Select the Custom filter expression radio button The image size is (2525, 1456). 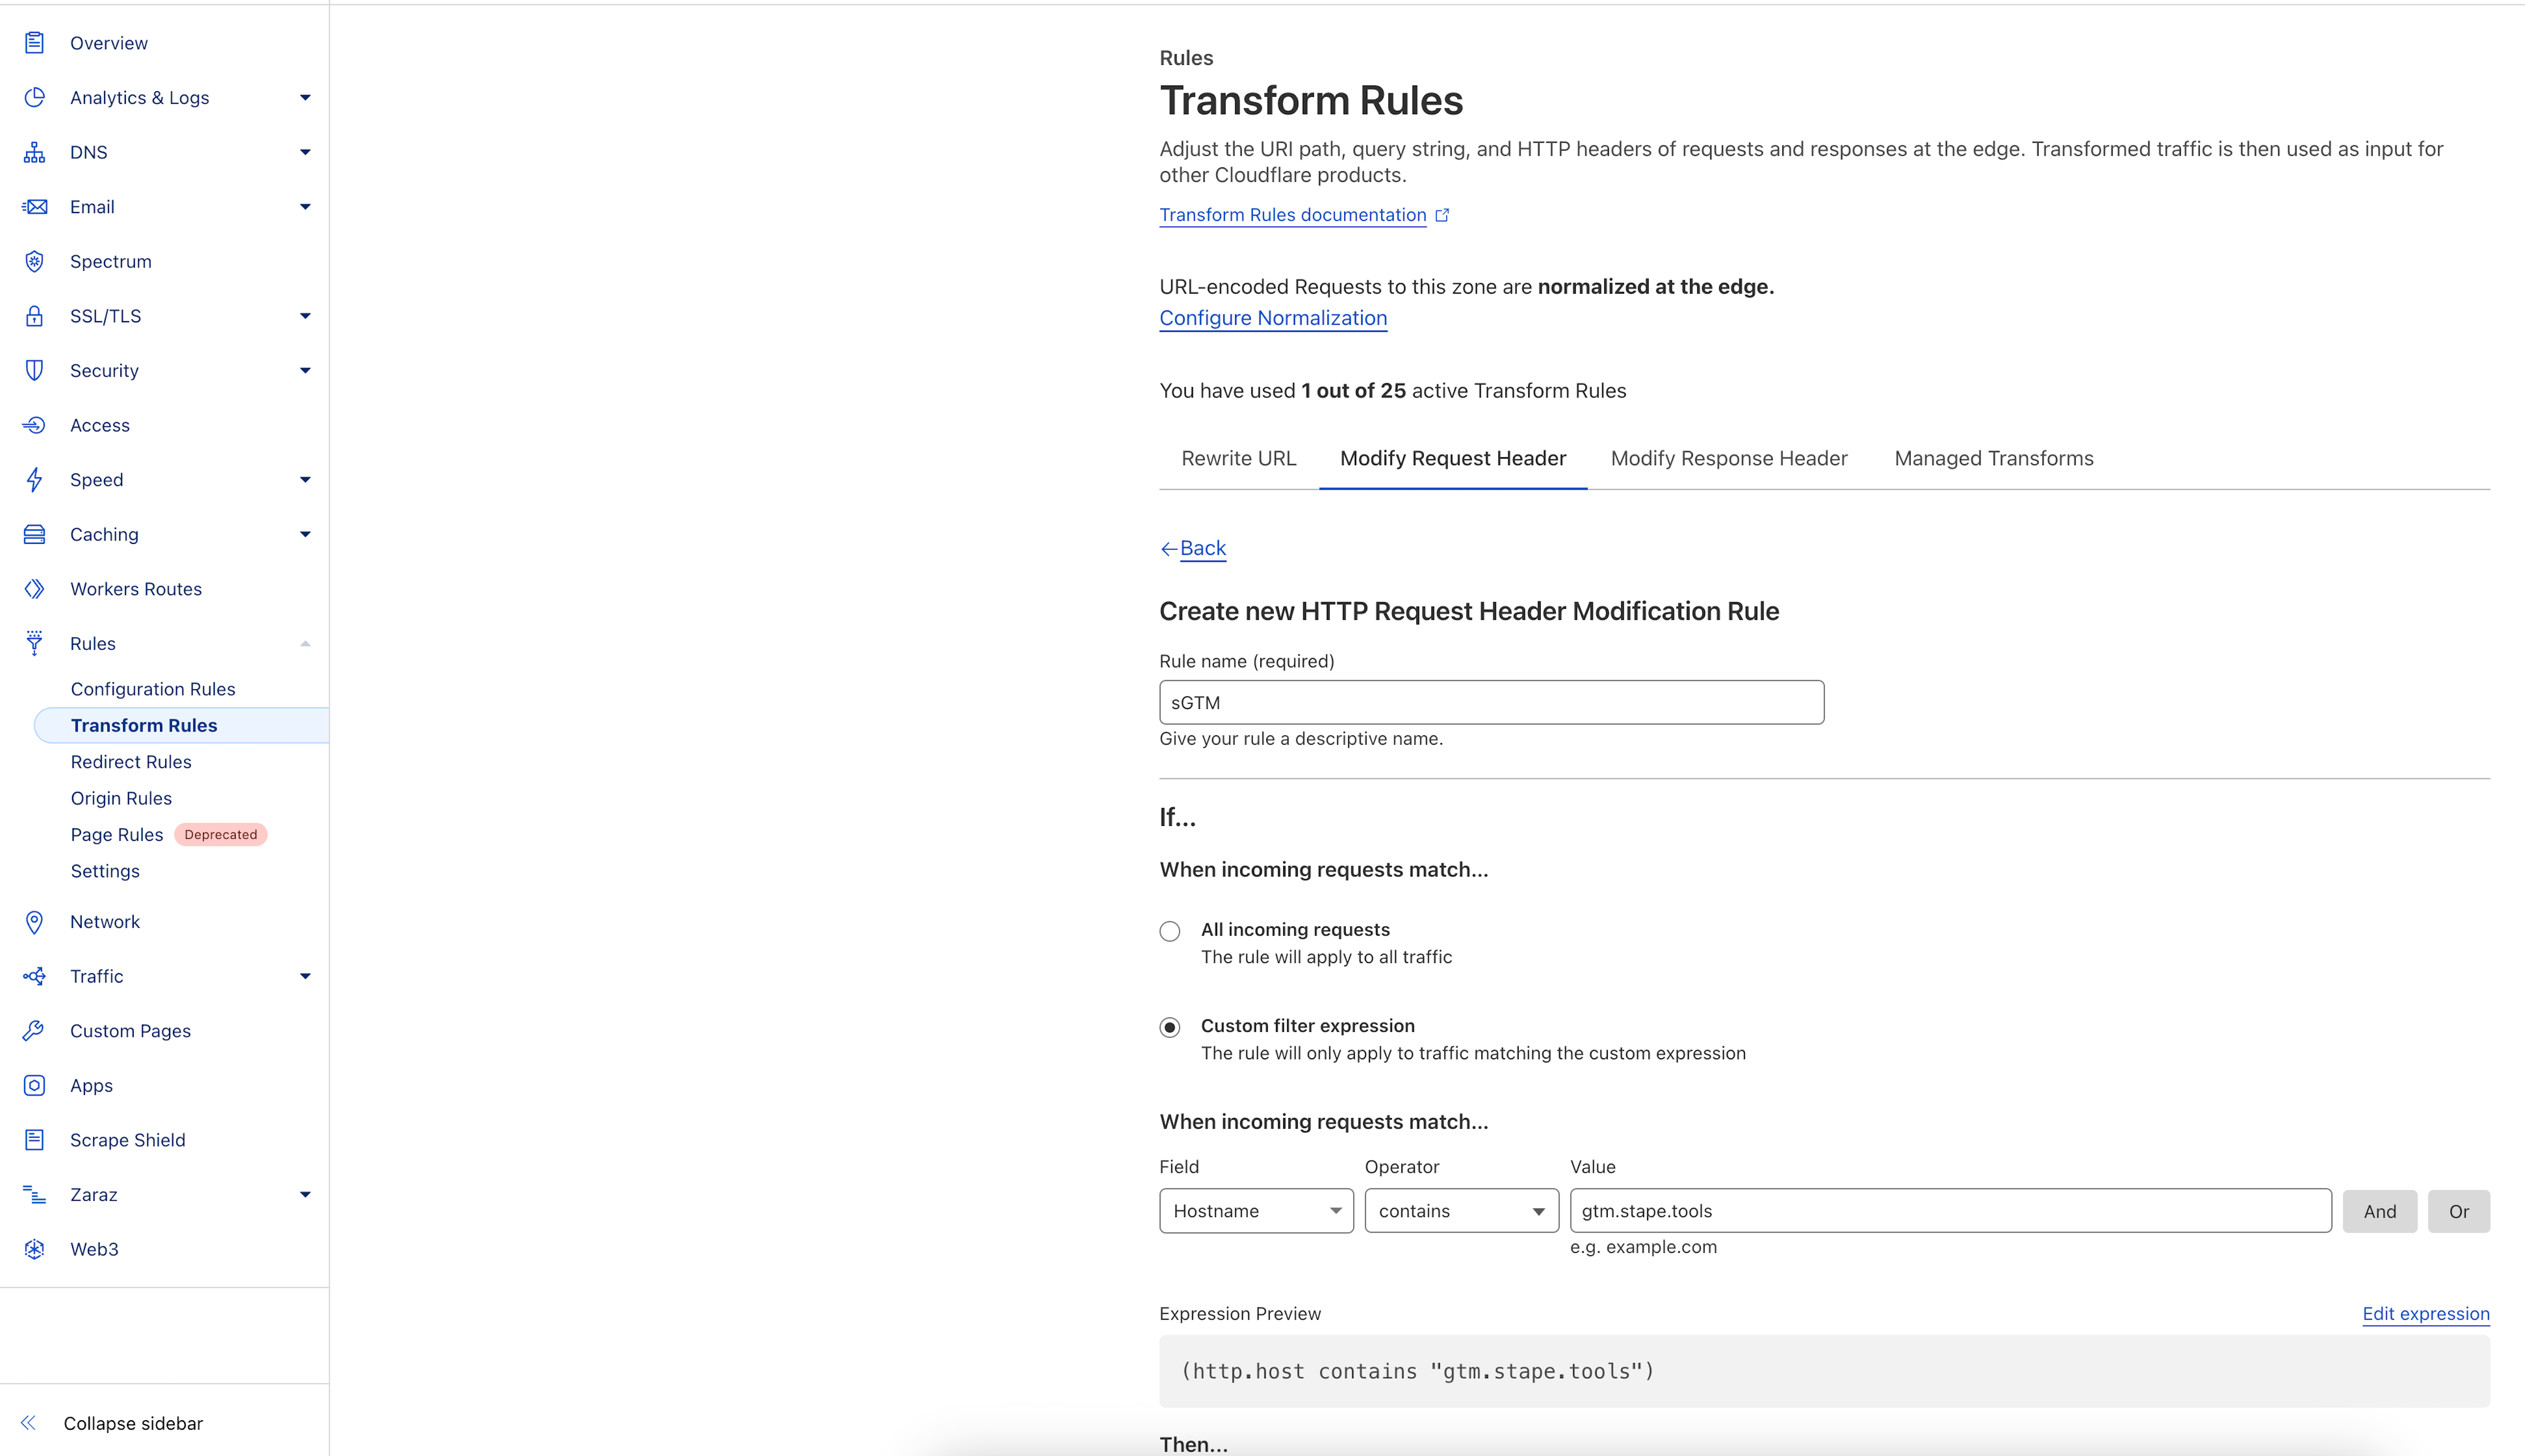(x=1171, y=1025)
